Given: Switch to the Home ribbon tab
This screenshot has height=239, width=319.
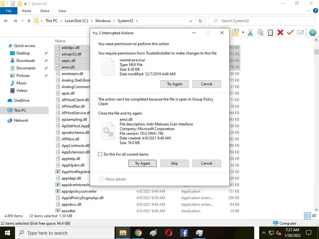Looking at the screenshot, I should (26, 11).
